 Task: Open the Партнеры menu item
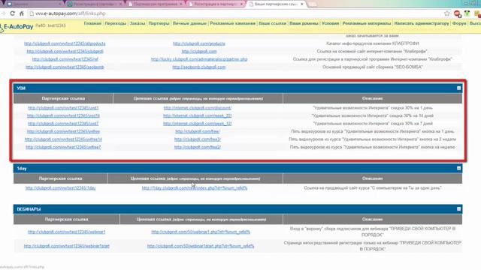(x=159, y=23)
